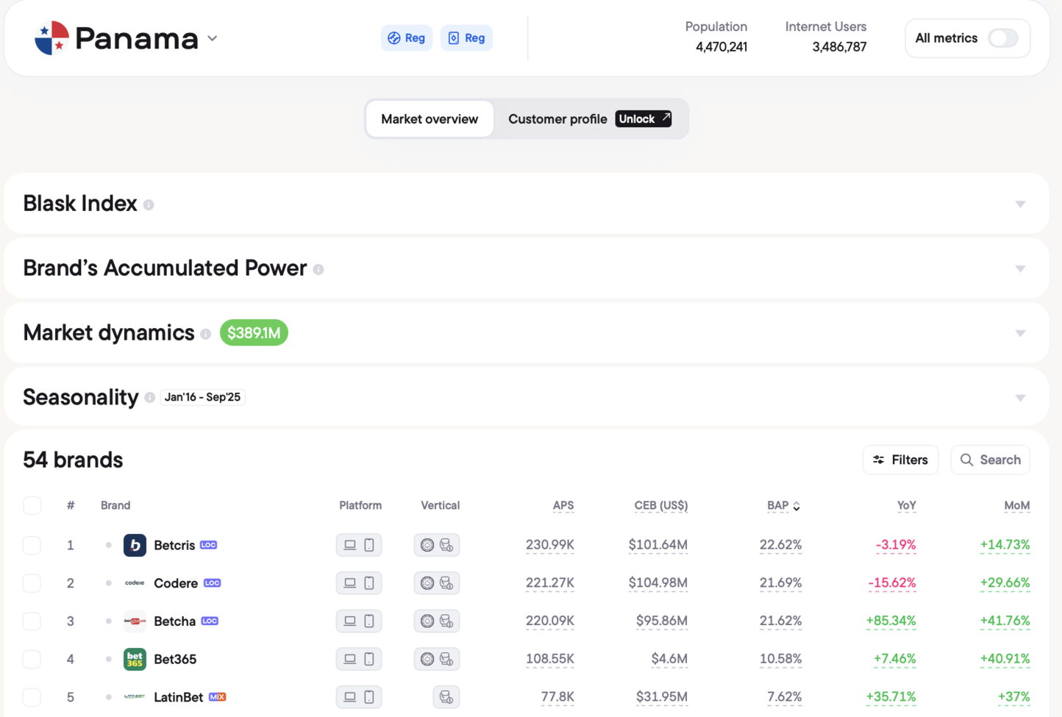
Task: Click the Search brands field
Action: point(990,460)
